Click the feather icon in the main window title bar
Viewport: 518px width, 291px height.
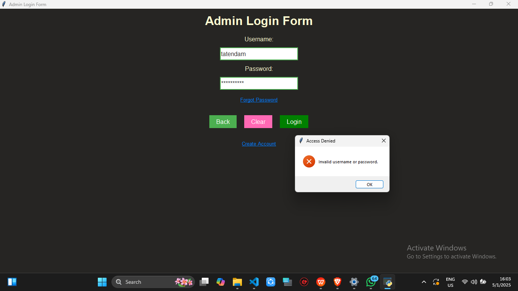[4, 4]
